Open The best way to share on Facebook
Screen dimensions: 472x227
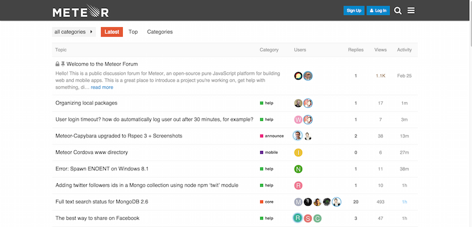tap(97, 218)
